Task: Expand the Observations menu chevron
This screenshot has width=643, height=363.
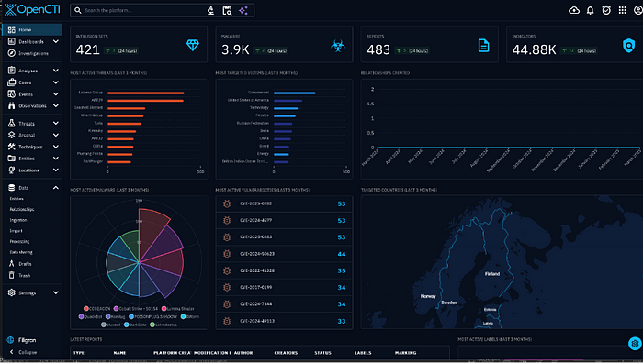Action: (56, 105)
